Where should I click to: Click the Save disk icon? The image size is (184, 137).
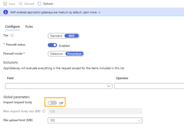coord(6,4)
